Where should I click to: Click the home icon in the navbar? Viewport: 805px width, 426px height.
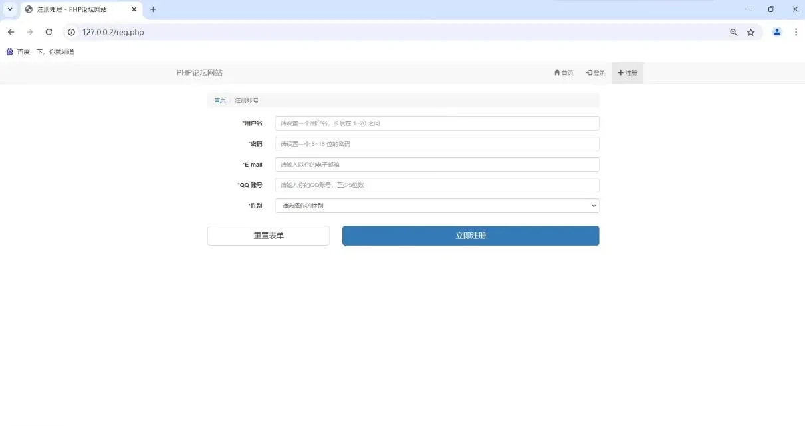point(556,72)
